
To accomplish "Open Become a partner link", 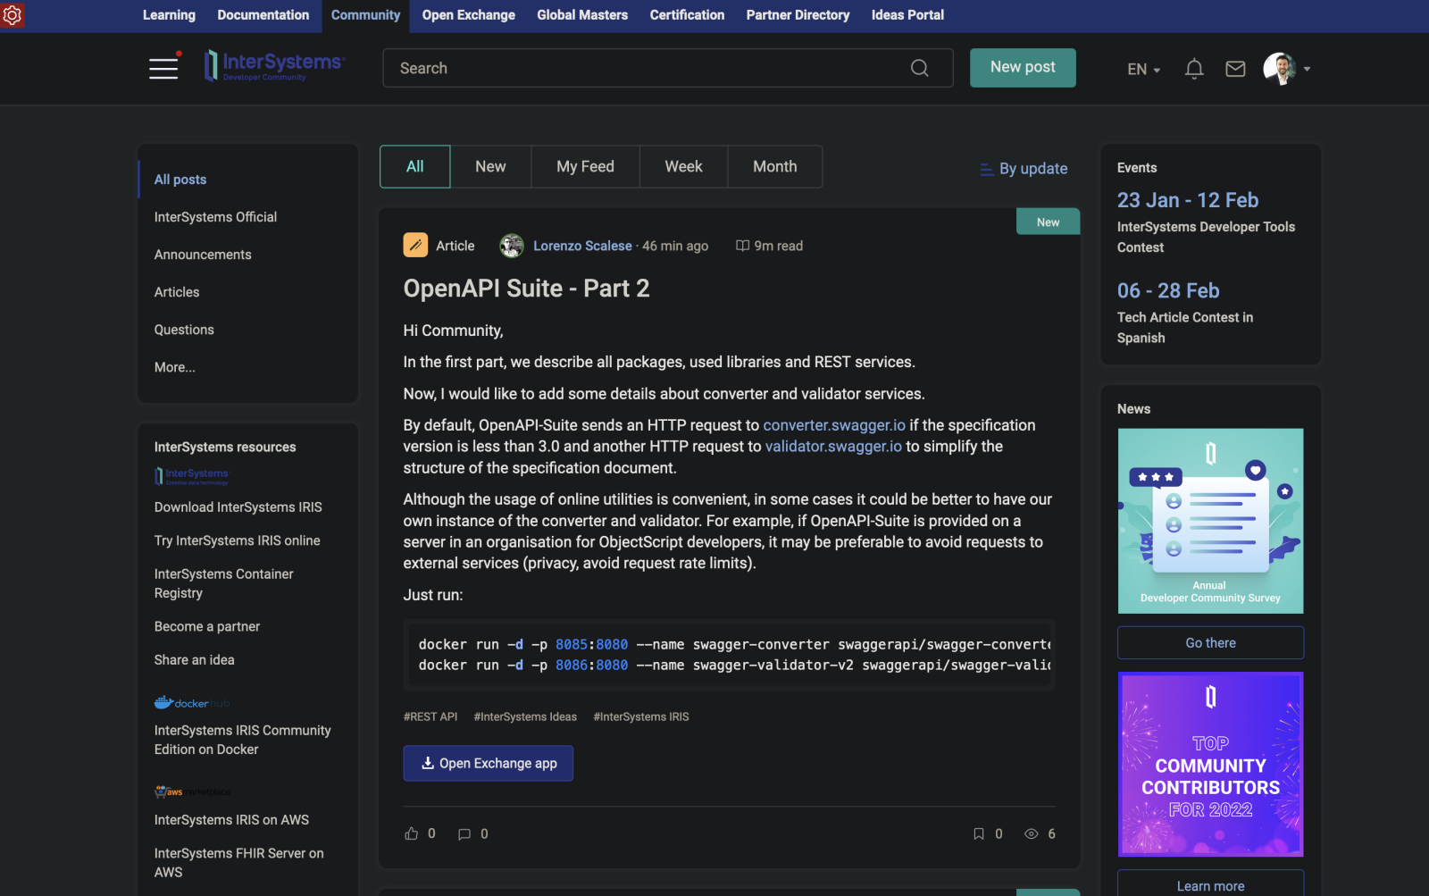I will [x=207, y=626].
